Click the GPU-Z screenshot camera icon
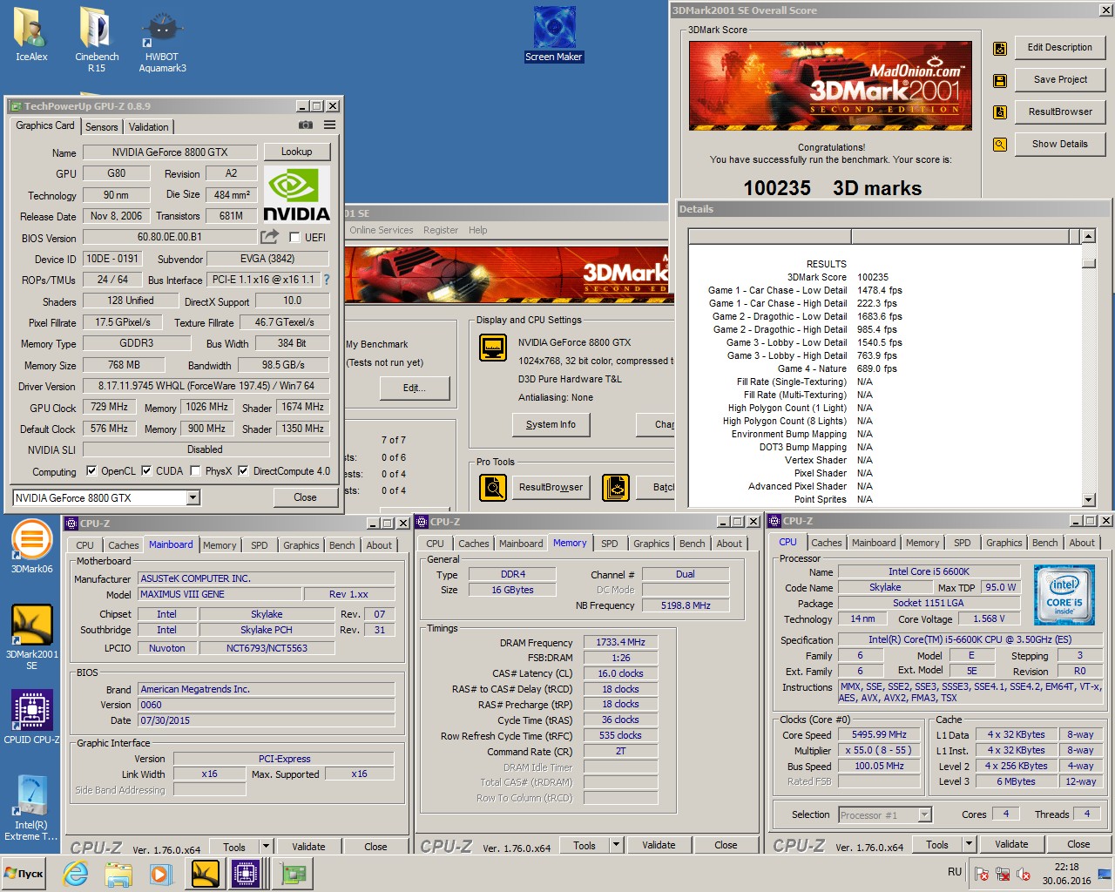Screen dimensions: 1115x892 point(306,125)
